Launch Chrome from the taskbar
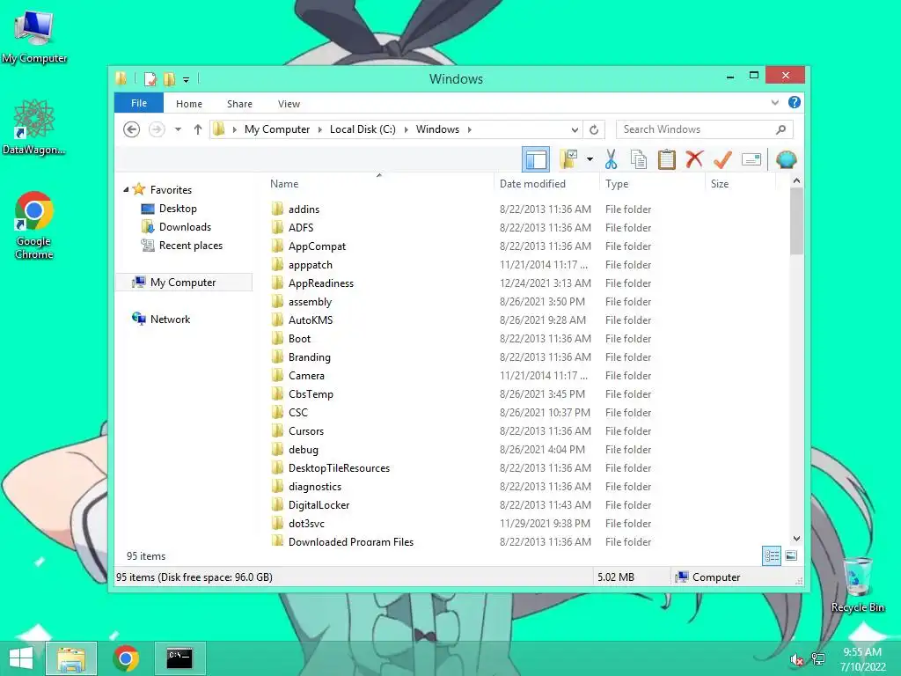The image size is (901, 676). 126,658
